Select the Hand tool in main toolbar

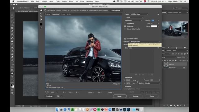(12, 73)
